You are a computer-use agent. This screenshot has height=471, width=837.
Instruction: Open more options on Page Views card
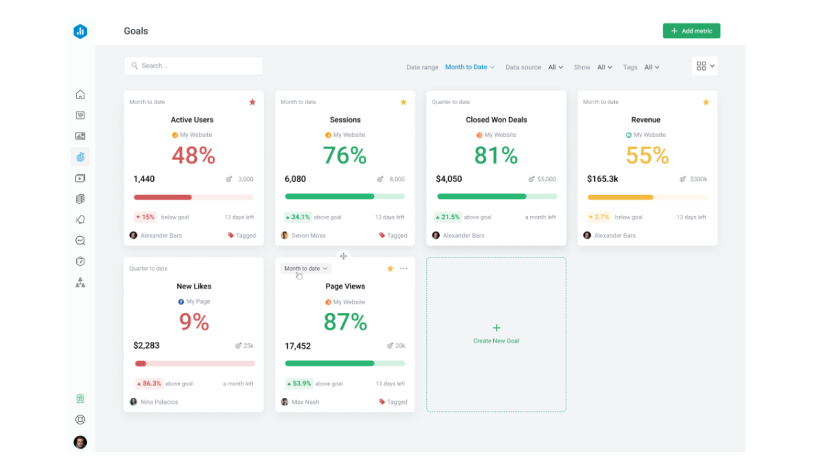point(403,268)
